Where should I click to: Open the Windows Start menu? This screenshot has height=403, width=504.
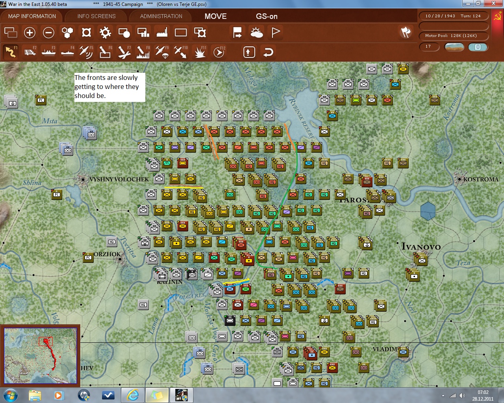coord(10,395)
